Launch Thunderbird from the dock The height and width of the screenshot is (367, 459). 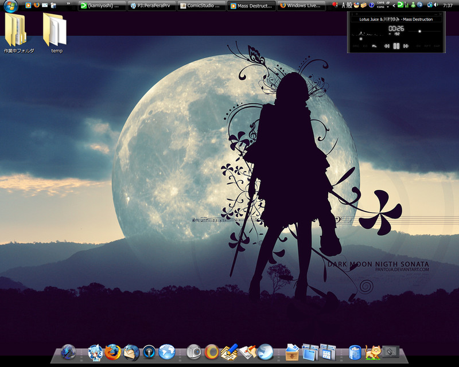tap(131, 352)
